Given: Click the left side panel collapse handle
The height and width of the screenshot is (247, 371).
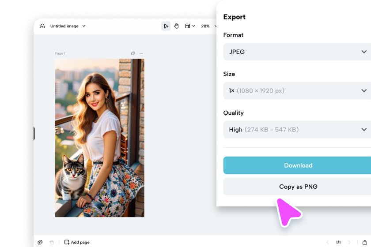Looking at the screenshot, I should (34, 134).
